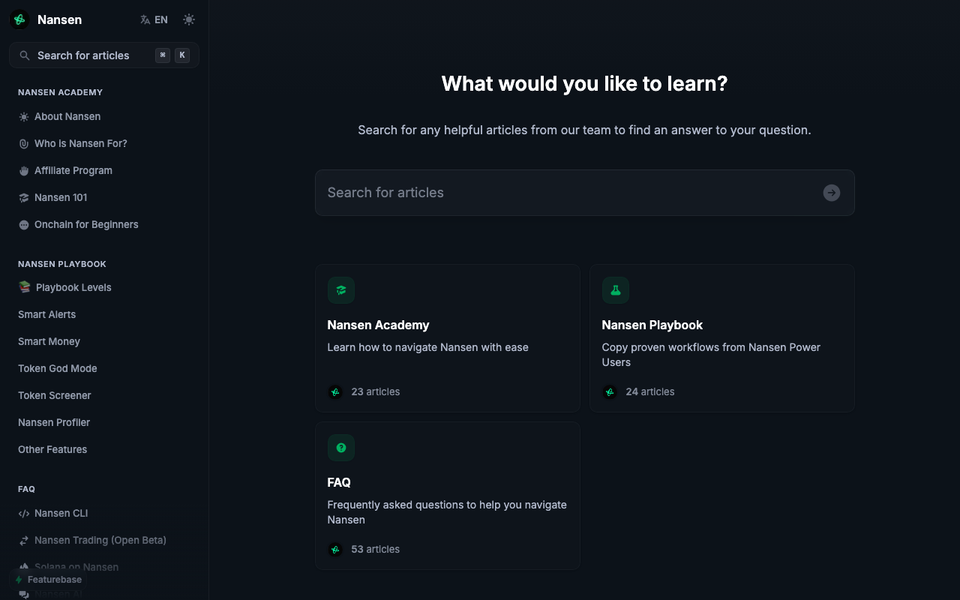Select Who is Nansen For? article

[80, 143]
